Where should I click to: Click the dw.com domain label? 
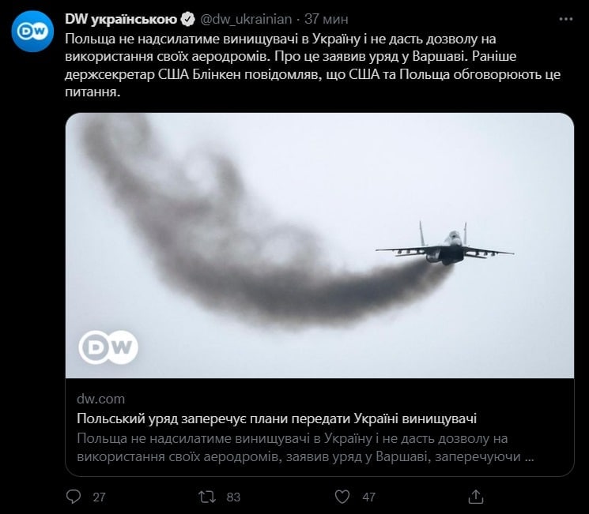(x=100, y=399)
